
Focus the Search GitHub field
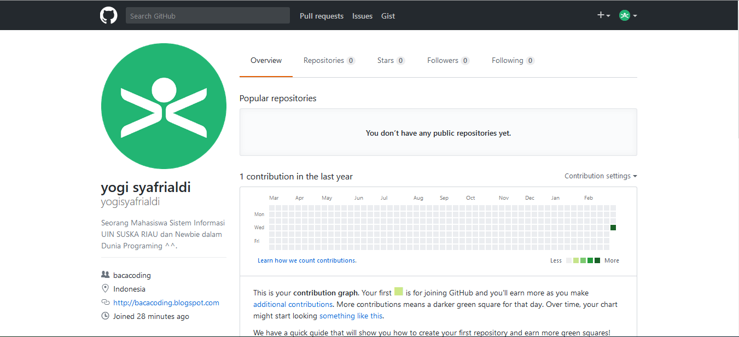click(208, 15)
